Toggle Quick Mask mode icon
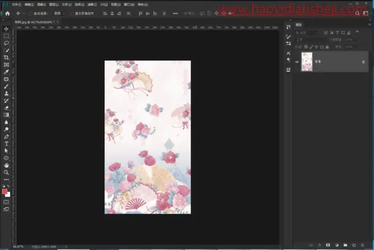 coord(6,202)
